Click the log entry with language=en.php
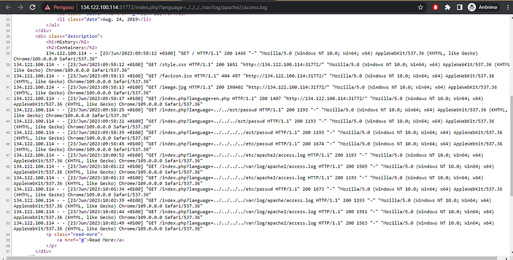 (248, 101)
